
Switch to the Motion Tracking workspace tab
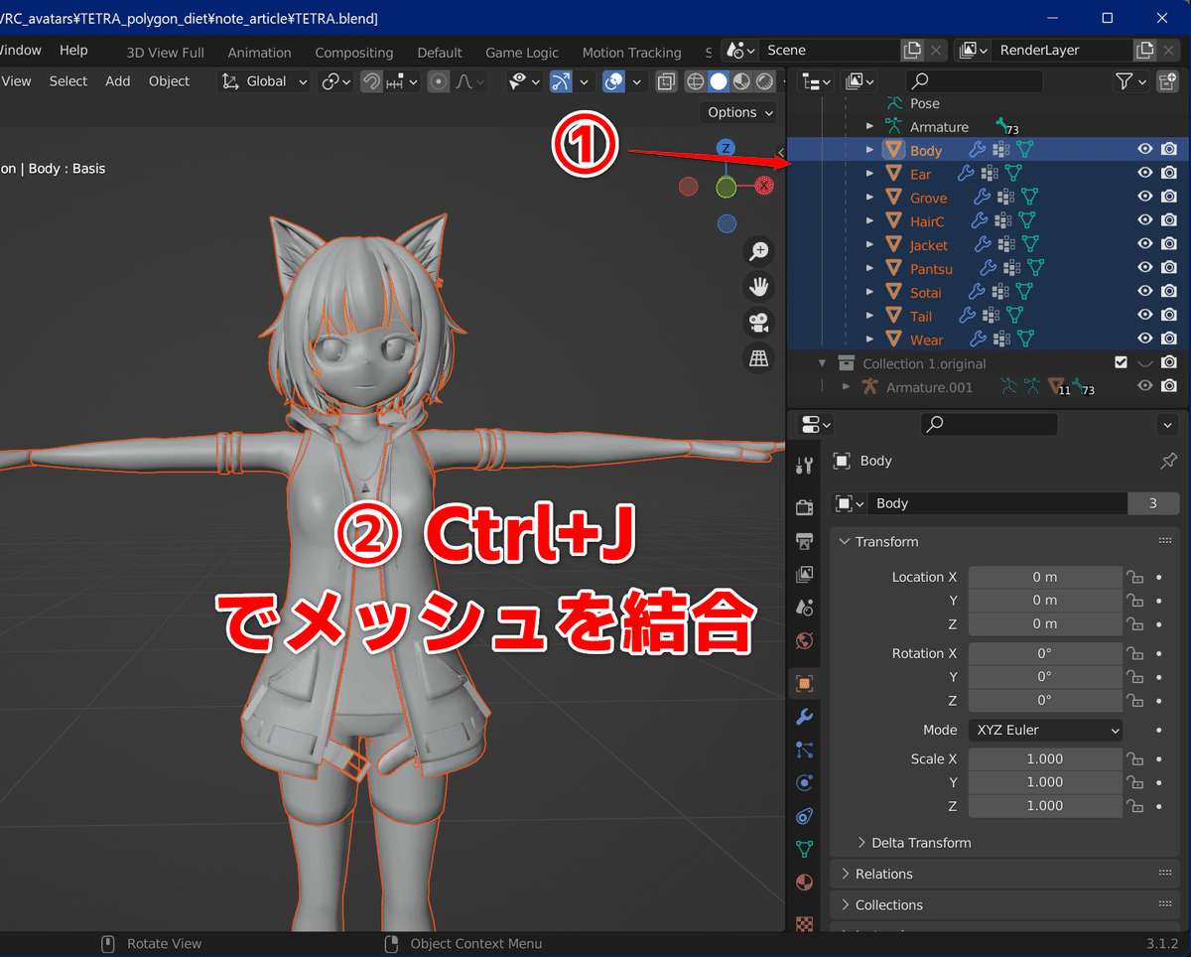(631, 53)
